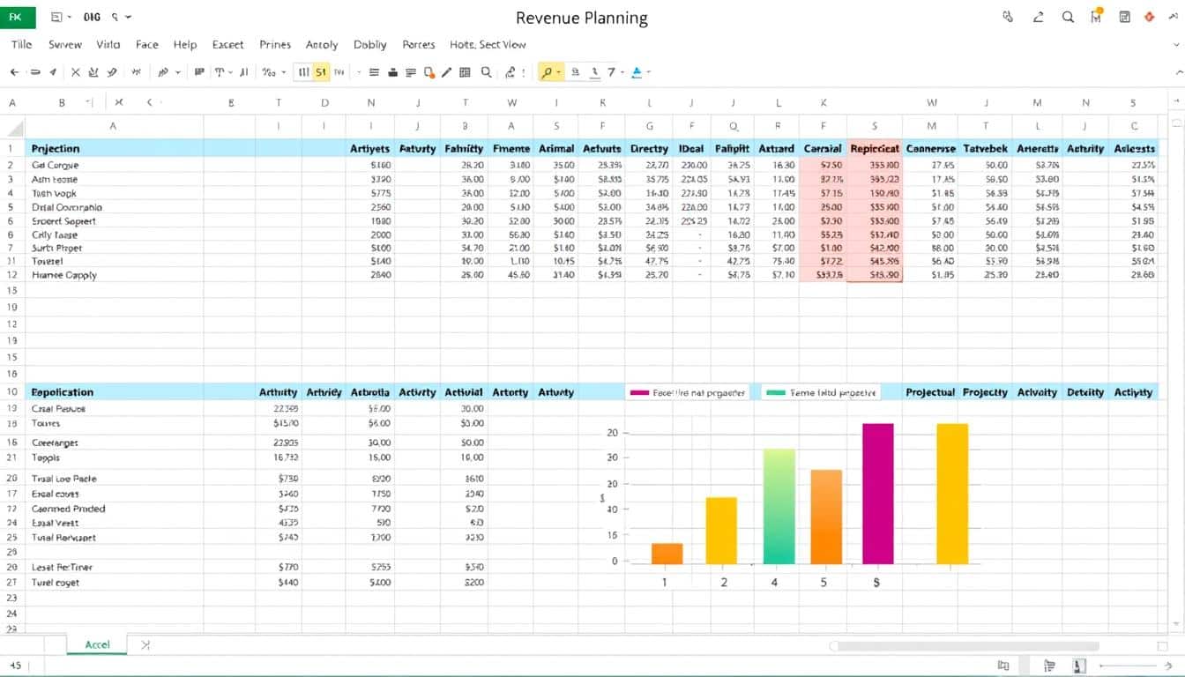Click the icon next to the Accel tab
Image resolution: width=1185 pixels, height=677 pixels.
[146, 644]
